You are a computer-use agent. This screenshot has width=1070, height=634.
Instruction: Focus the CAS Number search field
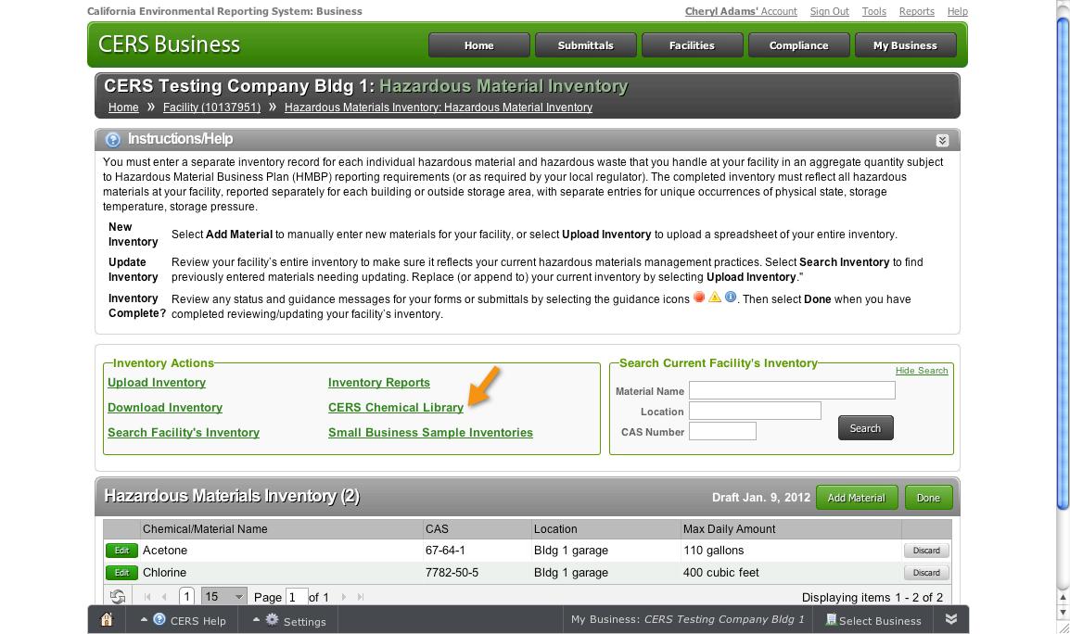point(722,431)
